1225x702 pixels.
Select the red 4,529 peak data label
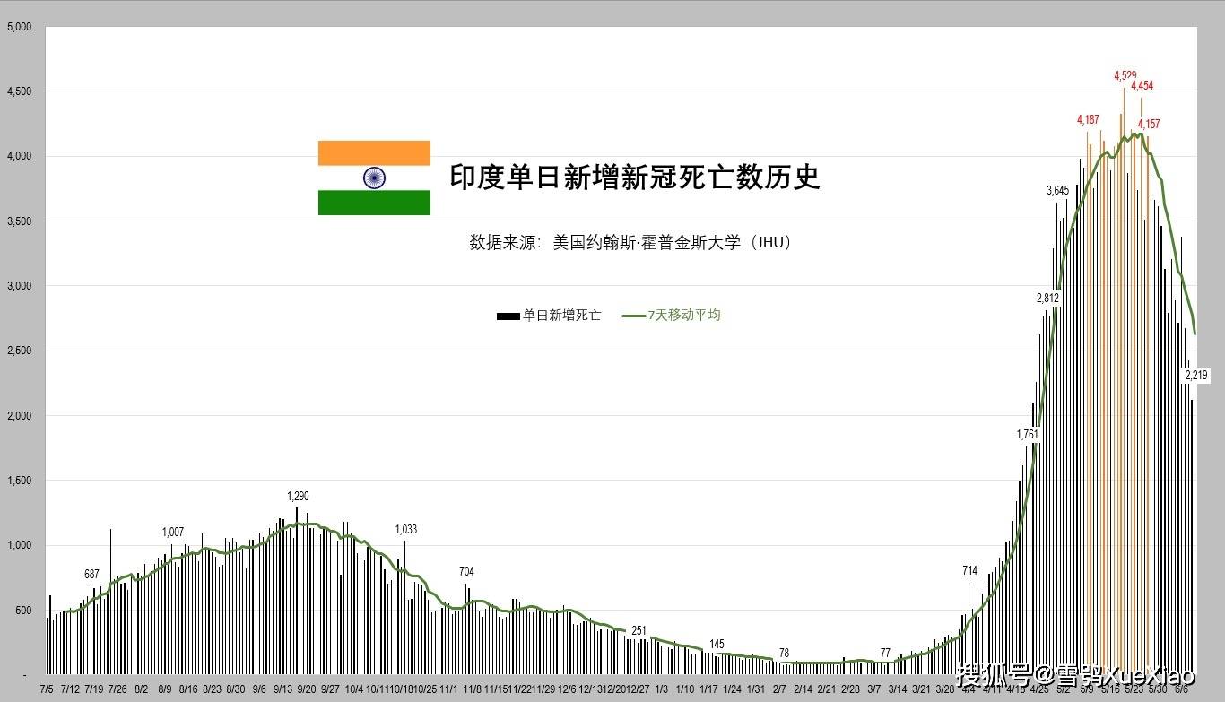coord(1125,76)
